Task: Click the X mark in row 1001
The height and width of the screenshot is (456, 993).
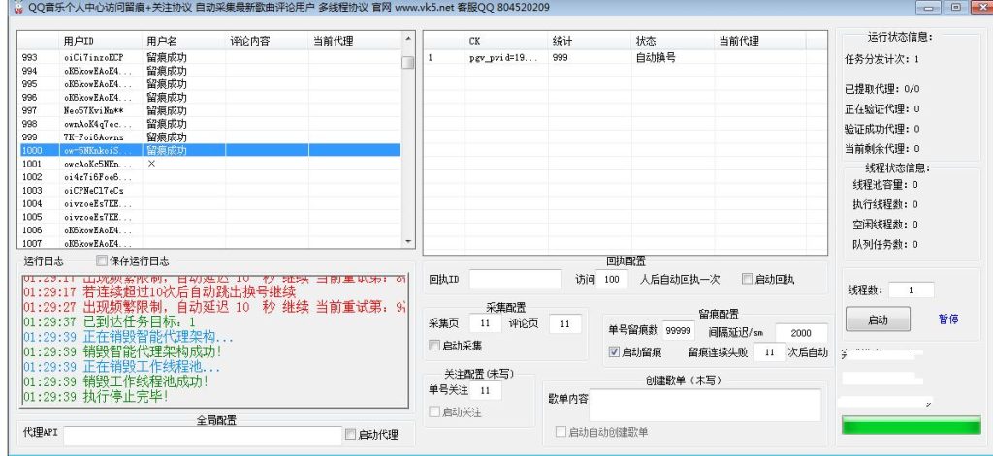Action: [x=151, y=164]
